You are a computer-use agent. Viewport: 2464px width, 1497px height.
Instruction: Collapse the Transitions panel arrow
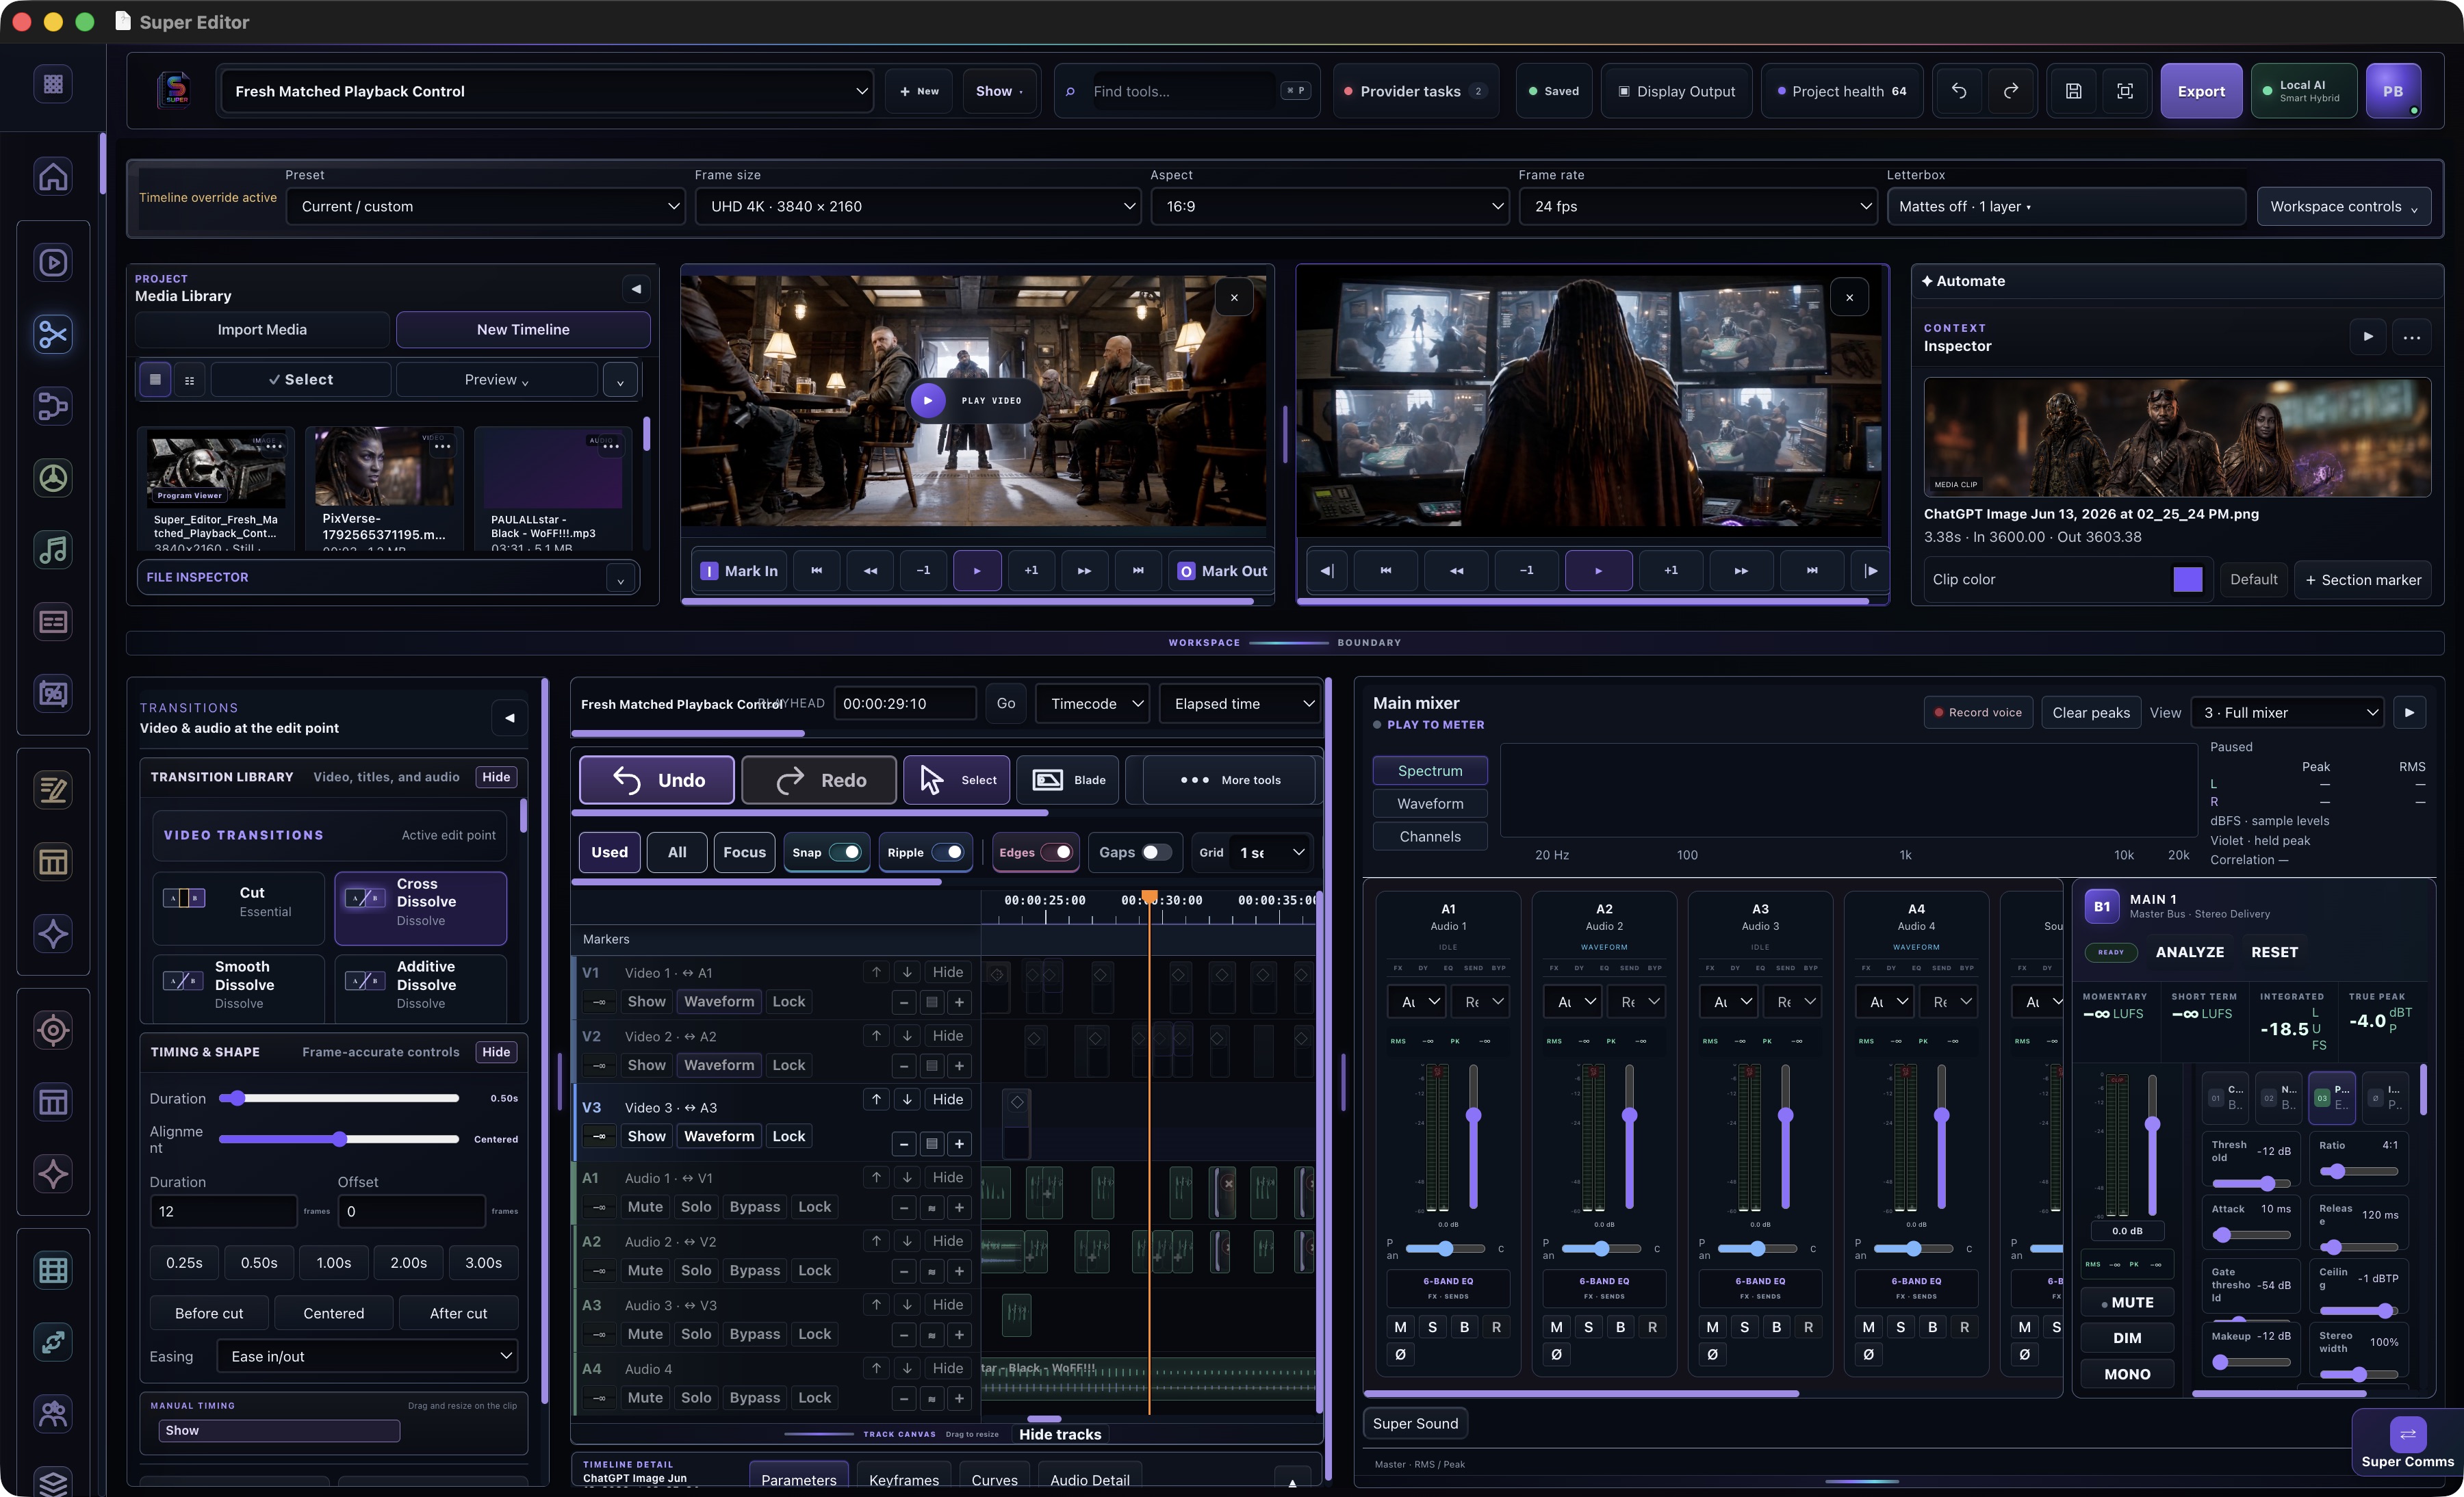(x=509, y=718)
